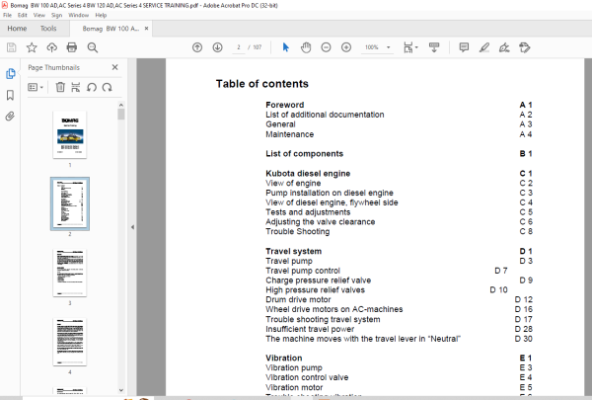Go to the next page arrow
This screenshot has height=400, width=592.
(217, 47)
